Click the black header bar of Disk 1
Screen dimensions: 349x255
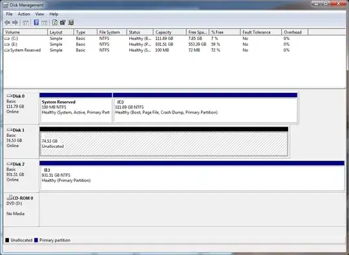tap(164, 129)
